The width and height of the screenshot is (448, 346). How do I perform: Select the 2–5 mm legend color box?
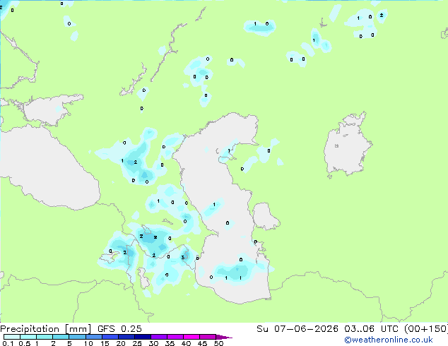click(x=61, y=337)
